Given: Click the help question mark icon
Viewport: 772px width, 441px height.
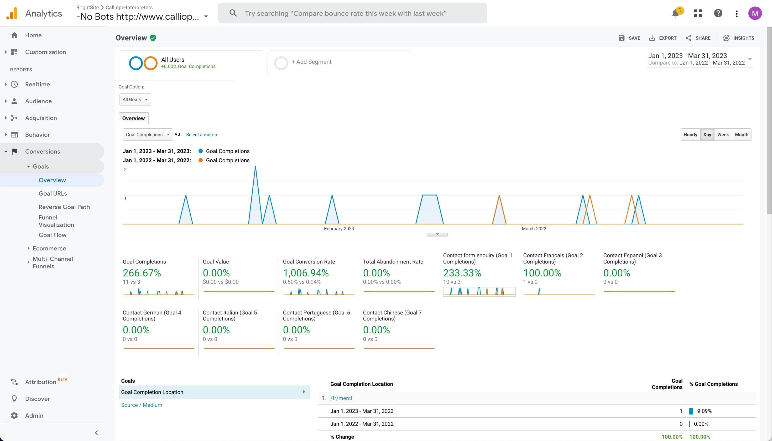Looking at the screenshot, I should point(718,13).
